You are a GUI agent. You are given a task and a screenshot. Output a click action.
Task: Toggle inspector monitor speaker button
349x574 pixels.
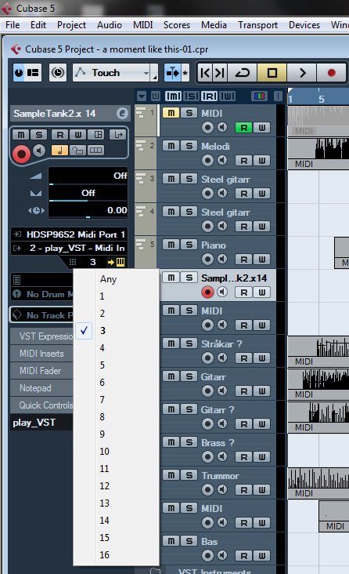click(x=39, y=151)
